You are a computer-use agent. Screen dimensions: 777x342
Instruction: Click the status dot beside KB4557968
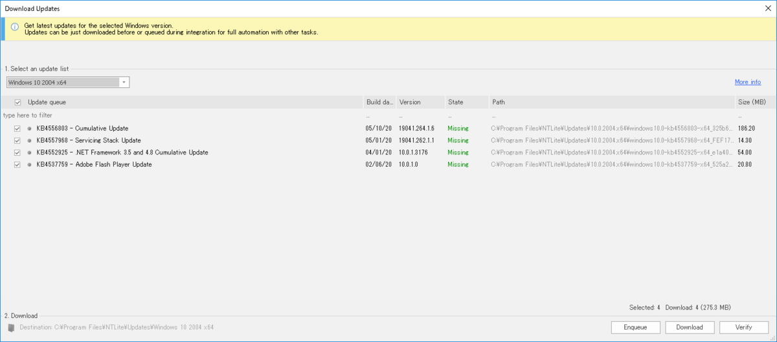pos(29,140)
